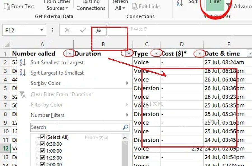Click the formula bar Cancel X icon

point(67,30)
